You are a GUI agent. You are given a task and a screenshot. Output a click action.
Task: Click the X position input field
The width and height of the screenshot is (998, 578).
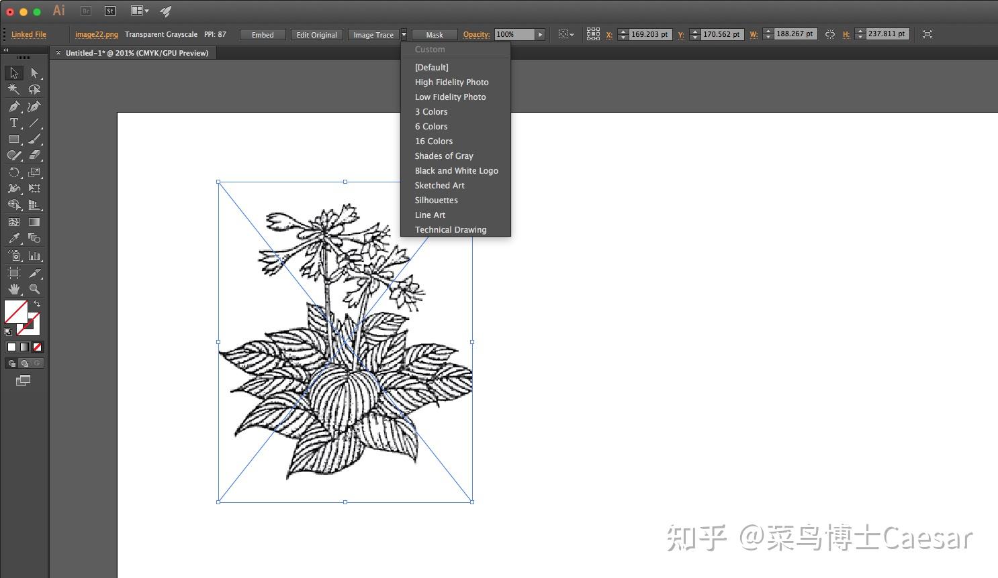pyautogui.click(x=649, y=34)
